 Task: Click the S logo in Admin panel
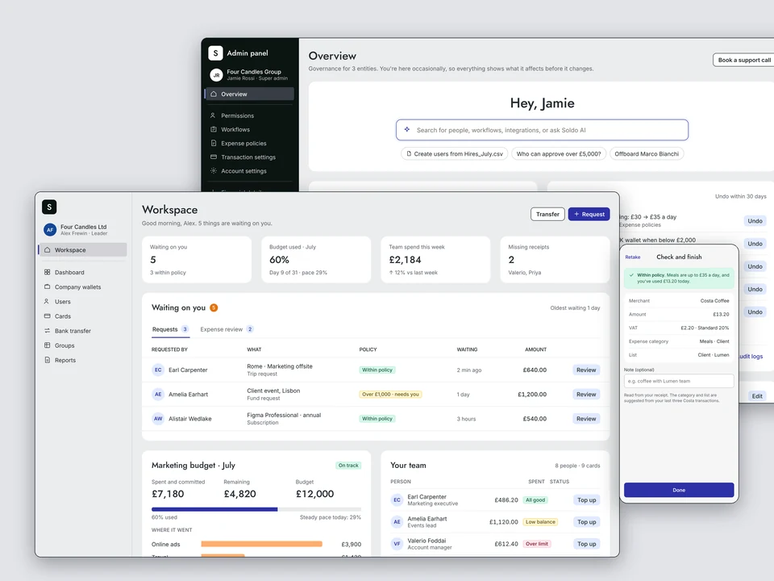point(216,53)
